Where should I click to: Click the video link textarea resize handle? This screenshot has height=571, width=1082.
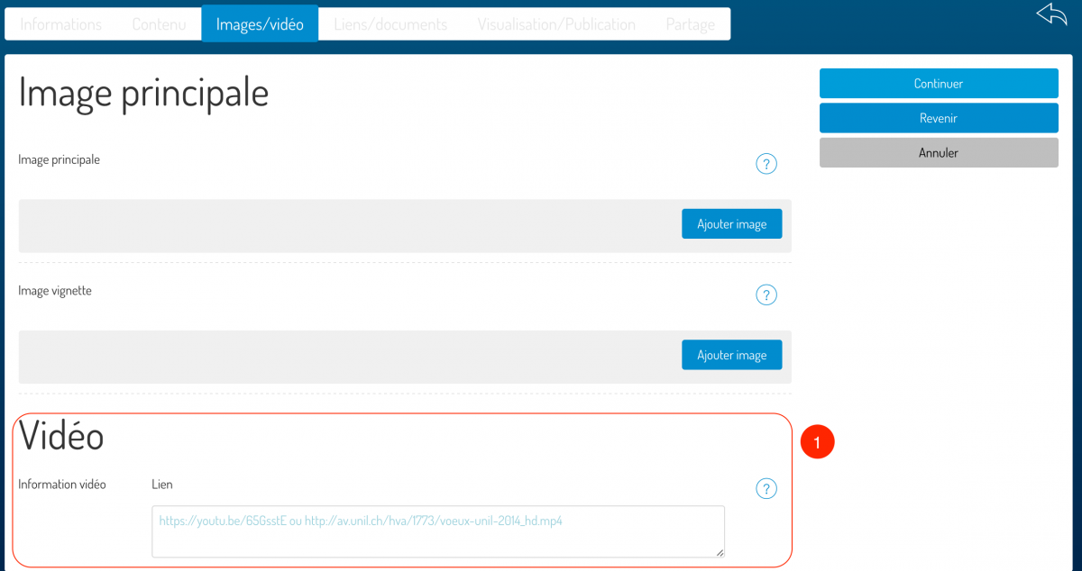point(719,552)
